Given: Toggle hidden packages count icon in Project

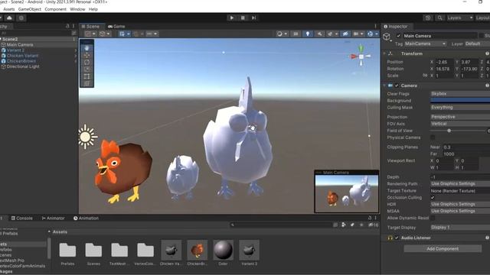Looking at the screenshot, I should click(x=374, y=225).
